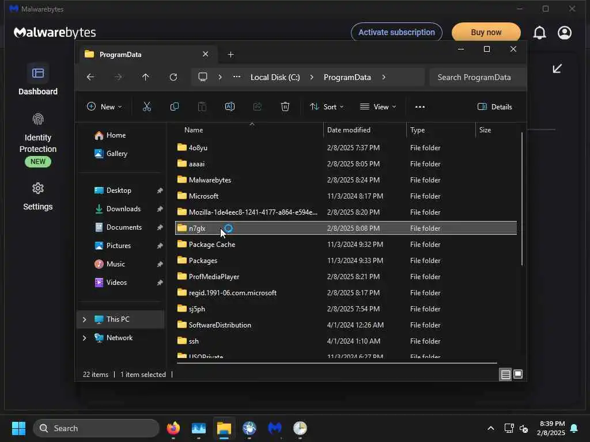
Task: Select the Package Cache folder
Action: point(346,244)
